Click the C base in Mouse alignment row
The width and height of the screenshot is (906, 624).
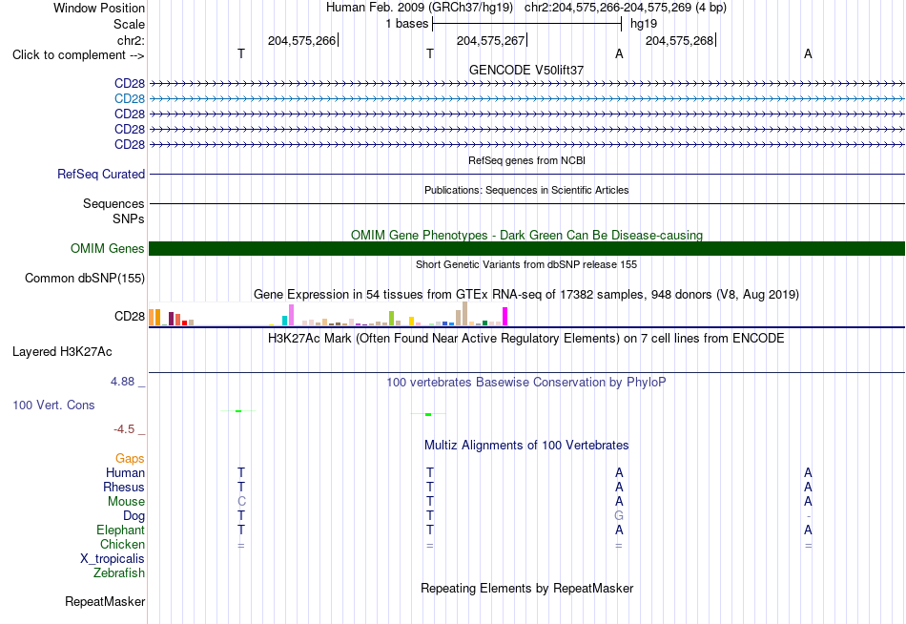[241, 502]
